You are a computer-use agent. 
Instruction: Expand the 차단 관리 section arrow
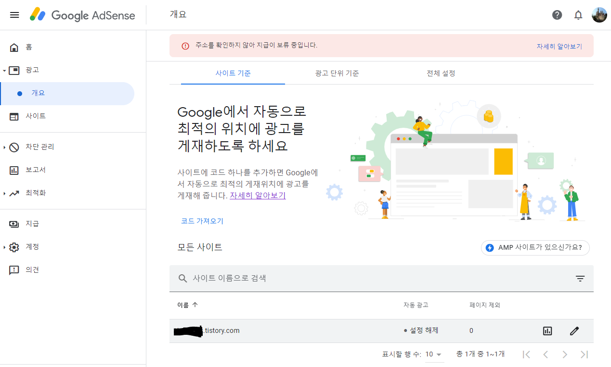point(4,147)
